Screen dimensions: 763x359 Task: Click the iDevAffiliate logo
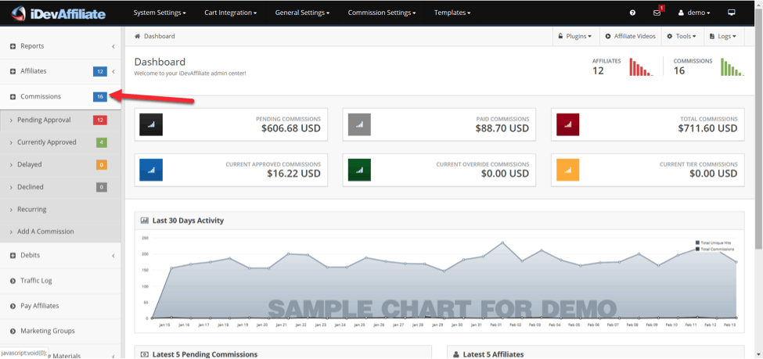click(59, 13)
